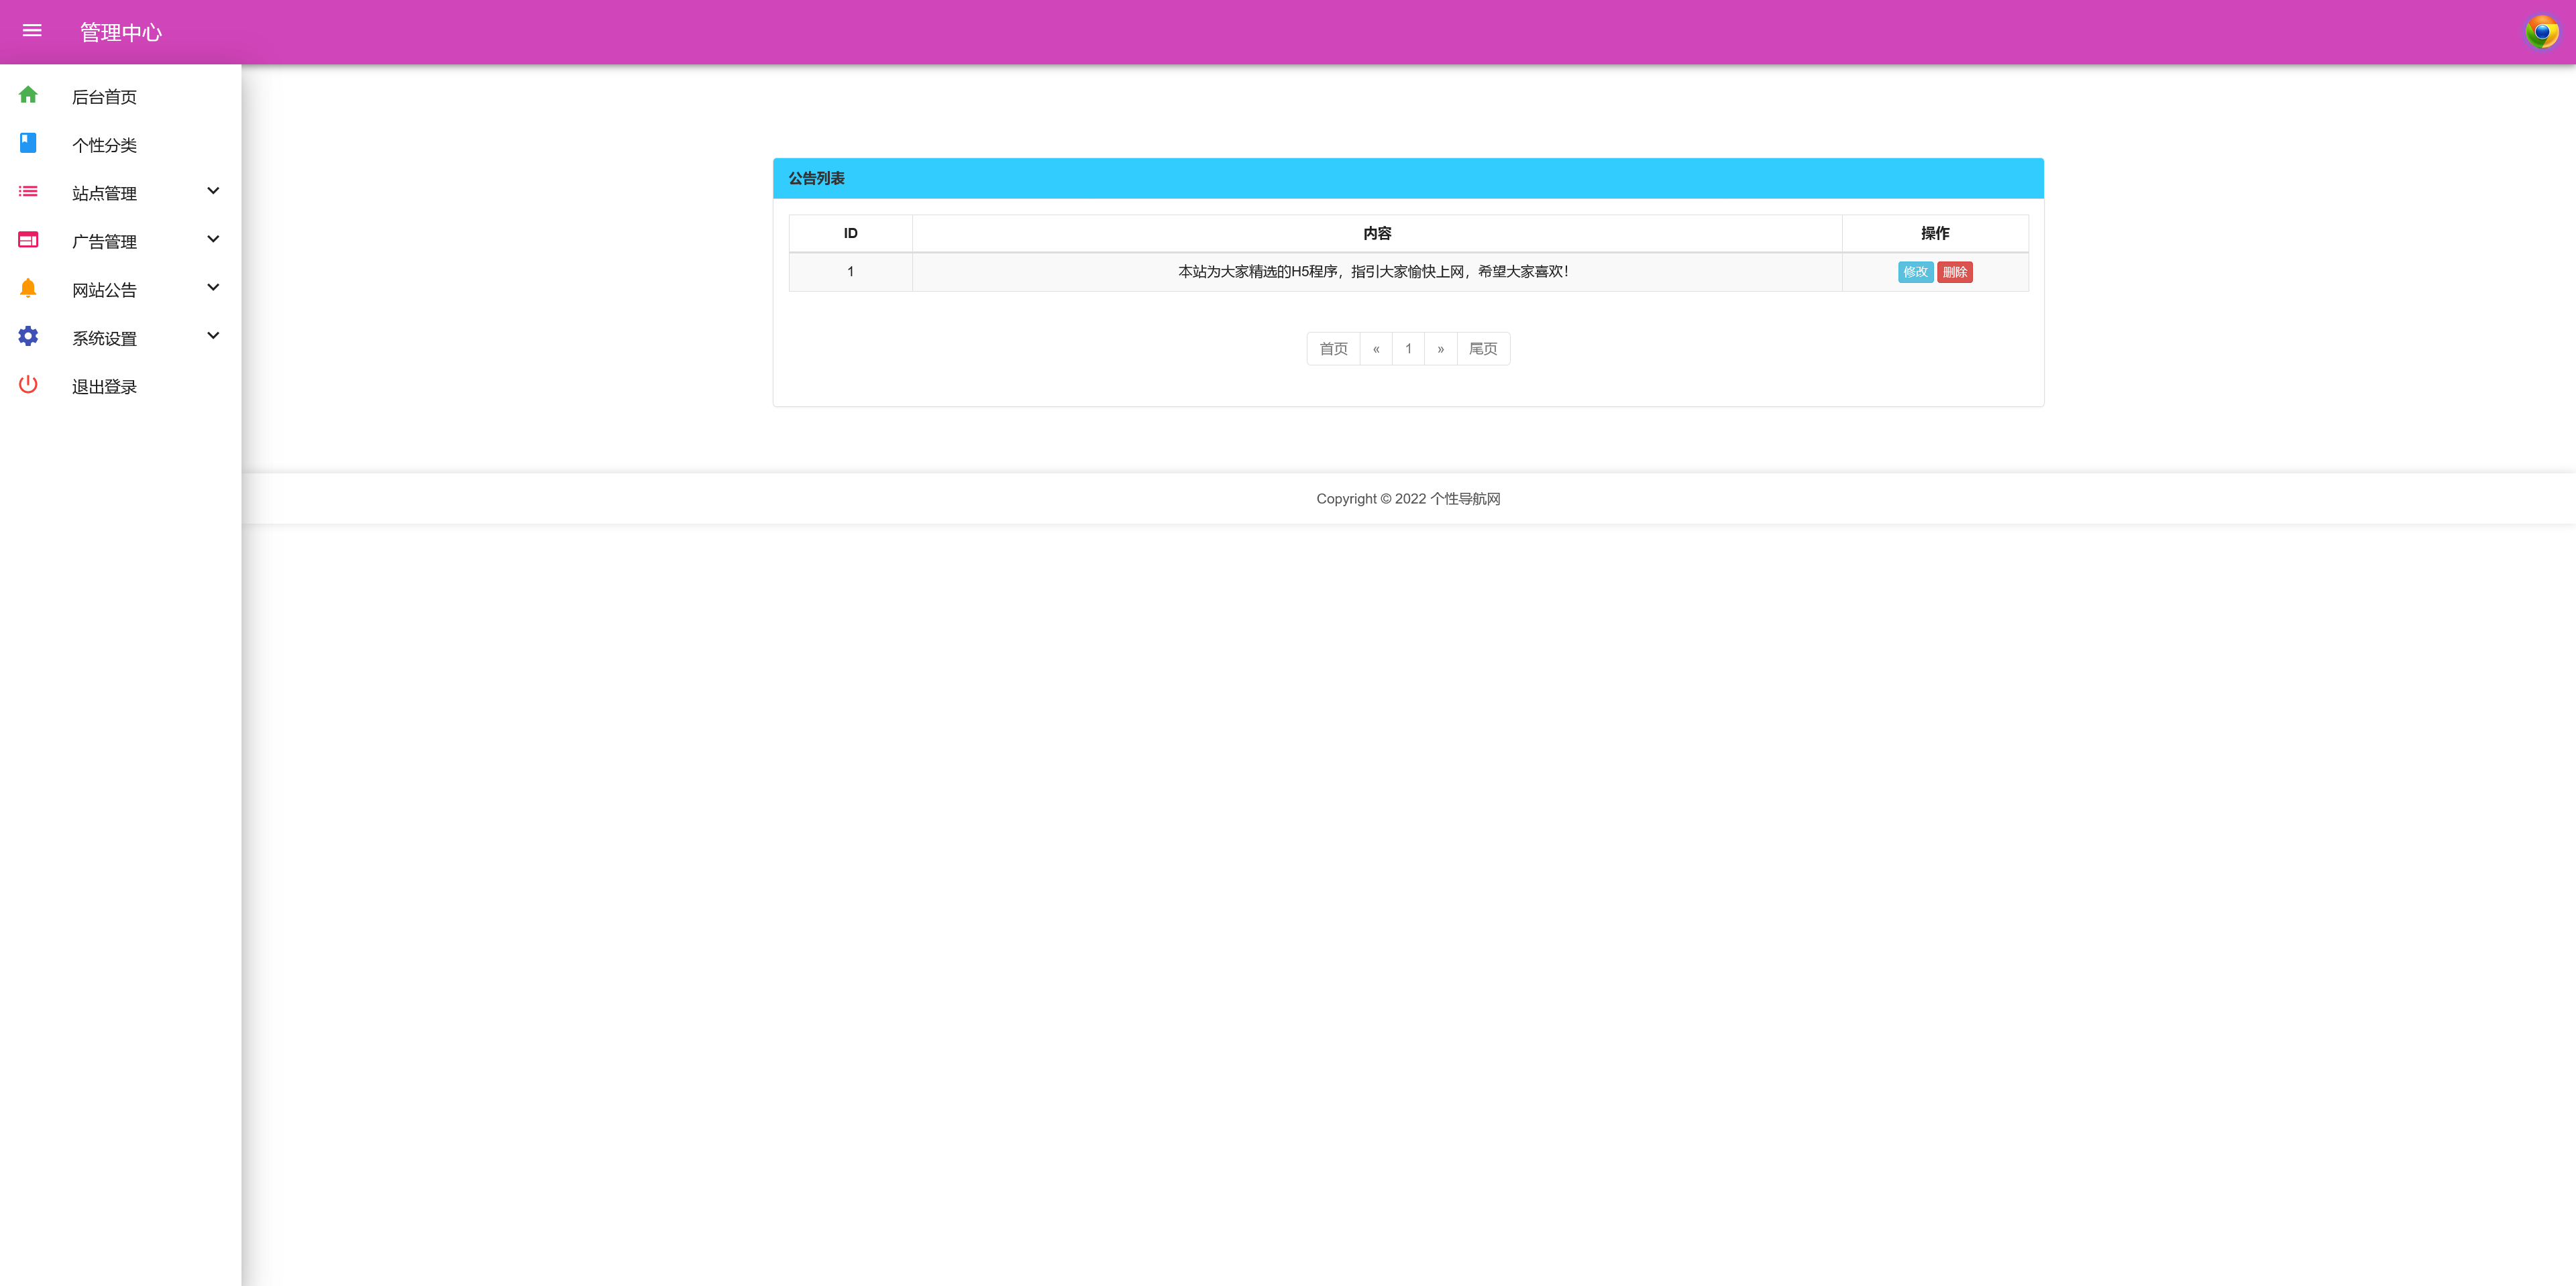Open 后台首页 menu item
The width and height of the screenshot is (2576, 1286).
pyautogui.click(x=104, y=97)
